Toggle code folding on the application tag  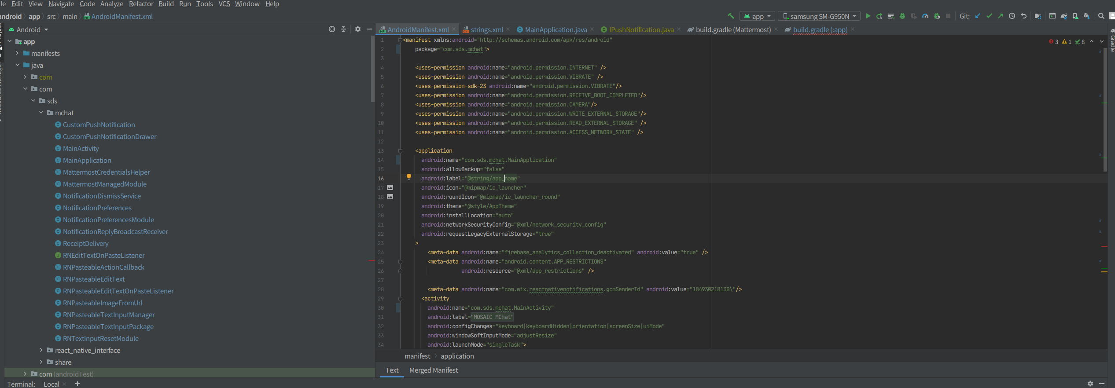[400, 151]
